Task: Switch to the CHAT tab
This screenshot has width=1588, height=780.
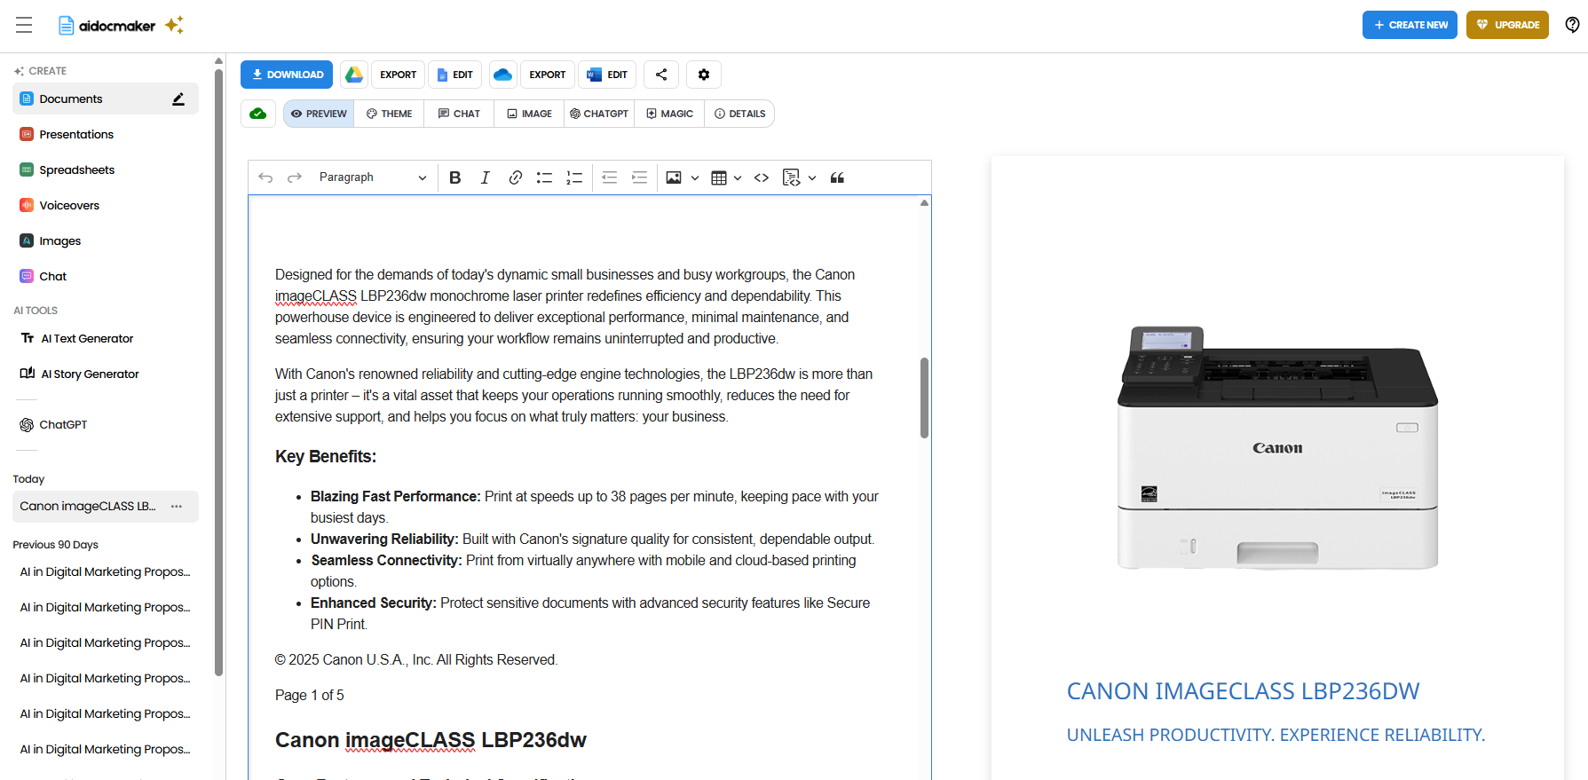Action: coord(459,114)
